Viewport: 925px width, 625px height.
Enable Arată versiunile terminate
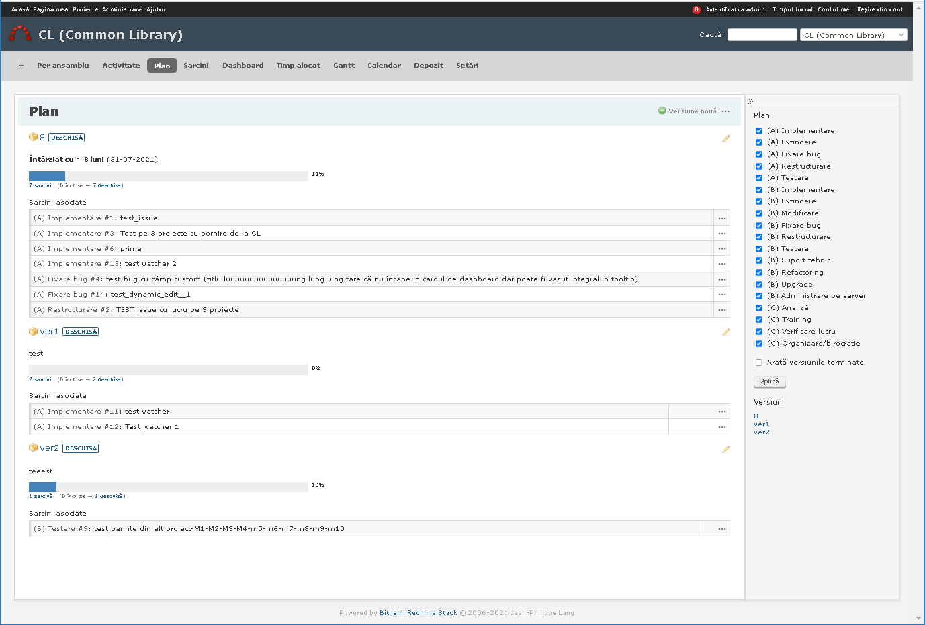(x=758, y=362)
